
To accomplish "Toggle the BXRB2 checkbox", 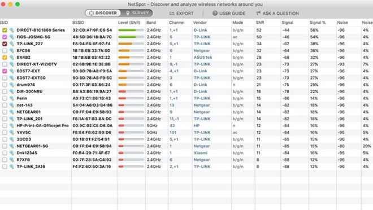I will pyautogui.click(x=5, y=58).
